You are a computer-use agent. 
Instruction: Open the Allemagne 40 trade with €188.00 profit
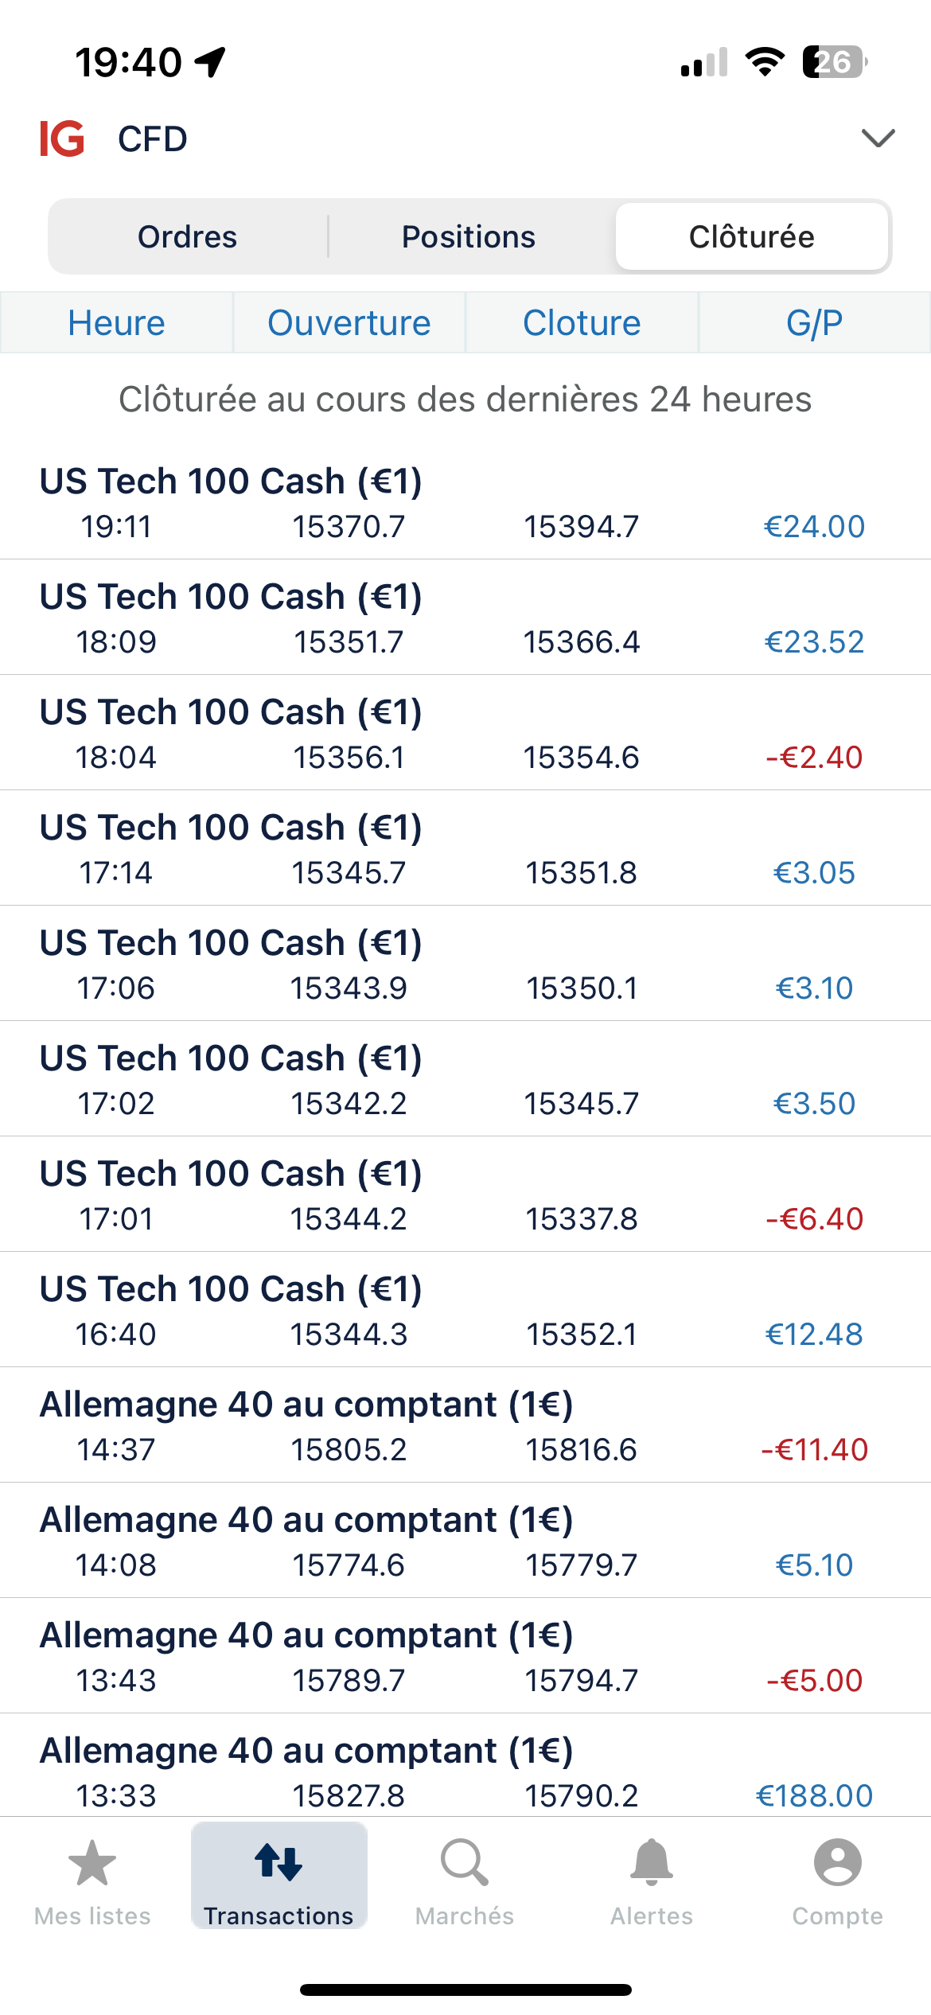click(x=465, y=1771)
